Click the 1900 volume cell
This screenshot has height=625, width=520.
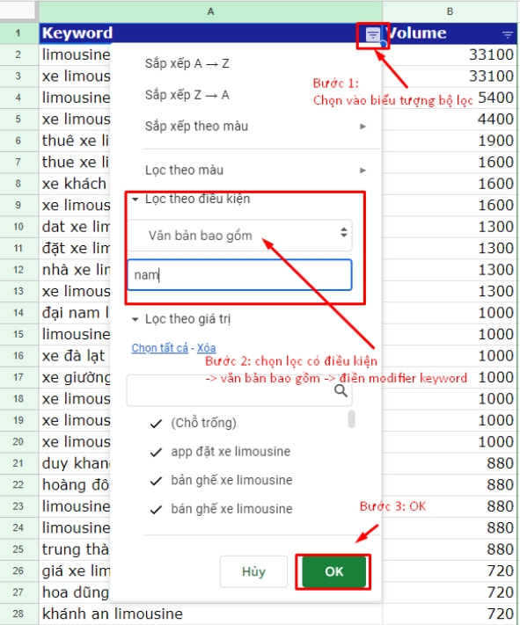click(450, 141)
